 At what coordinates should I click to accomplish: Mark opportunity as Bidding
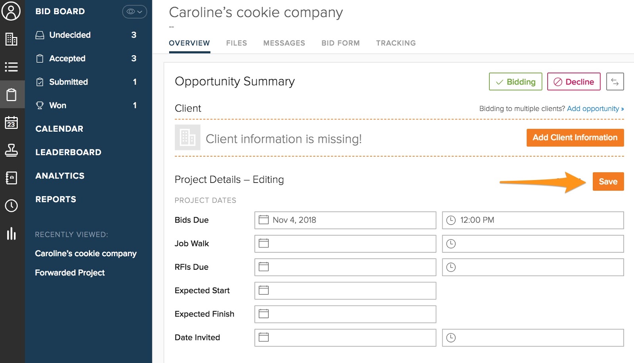tap(515, 82)
